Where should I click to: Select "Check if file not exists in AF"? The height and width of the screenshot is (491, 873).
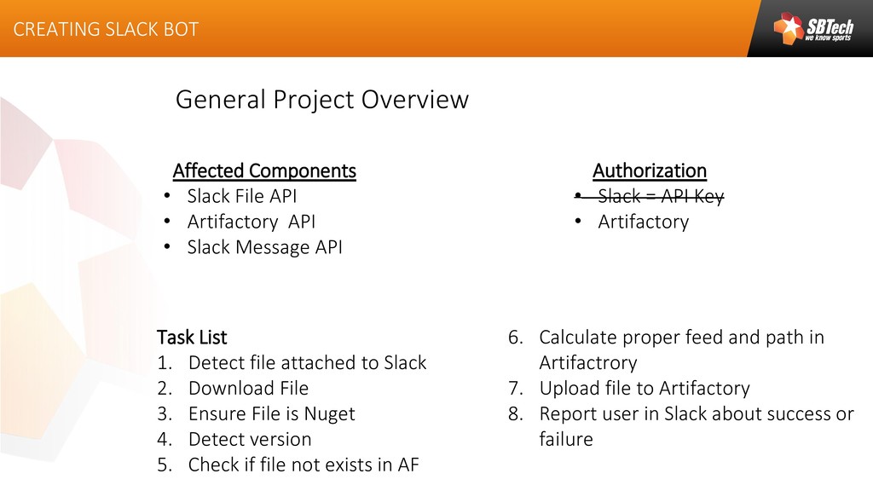[x=304, y=465]
